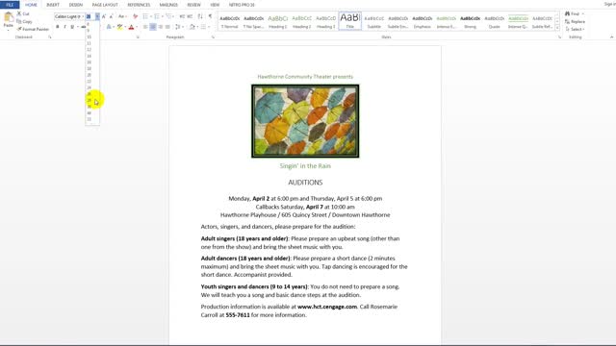Pick yellow Text Highlight Color
Image resolution: width=616 pixels, height=346 pixels.
[x=119, y=27]
